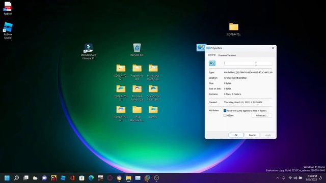The image size is (326, 183).
Task: Open File Explorer in taskbar
Action: coord(128,178)
